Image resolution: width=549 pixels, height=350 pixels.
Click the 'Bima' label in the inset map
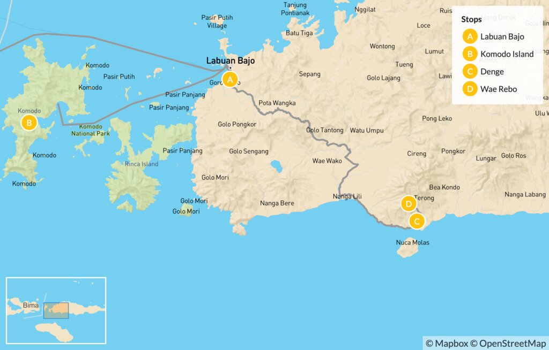31,306
